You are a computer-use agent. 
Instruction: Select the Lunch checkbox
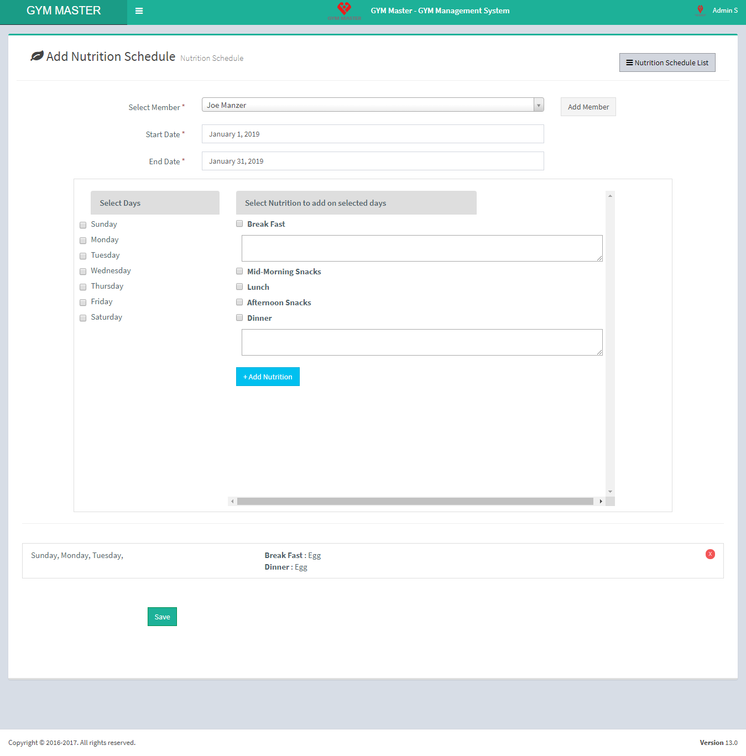pyautogui.click(x=239, y=287)
